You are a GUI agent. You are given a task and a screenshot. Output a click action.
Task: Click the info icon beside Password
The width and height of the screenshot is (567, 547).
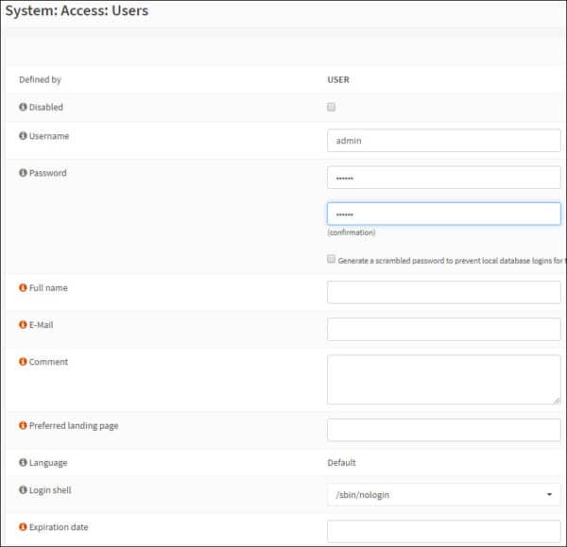coord(23,173)
